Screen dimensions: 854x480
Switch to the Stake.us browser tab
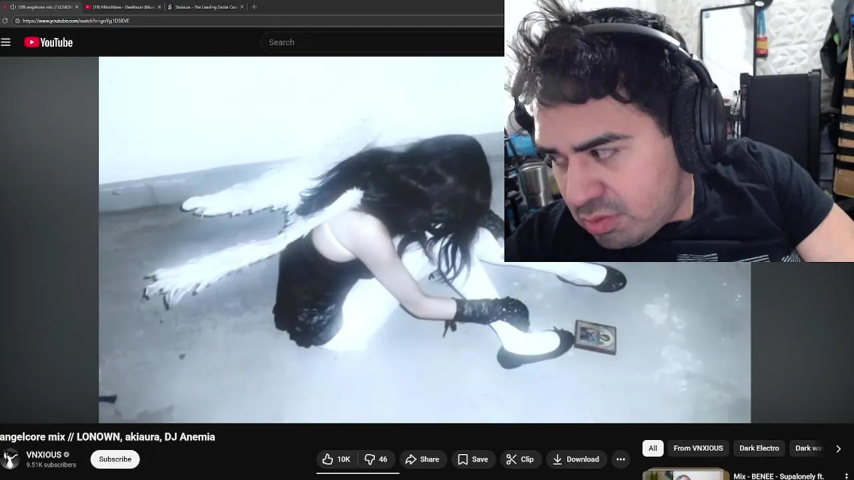pyautogui.click(x=205, y=7)
